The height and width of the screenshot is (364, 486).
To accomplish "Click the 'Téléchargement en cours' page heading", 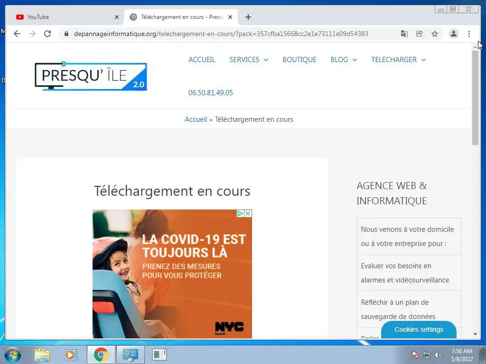I will pyautogui.click(x=172, y=191).
